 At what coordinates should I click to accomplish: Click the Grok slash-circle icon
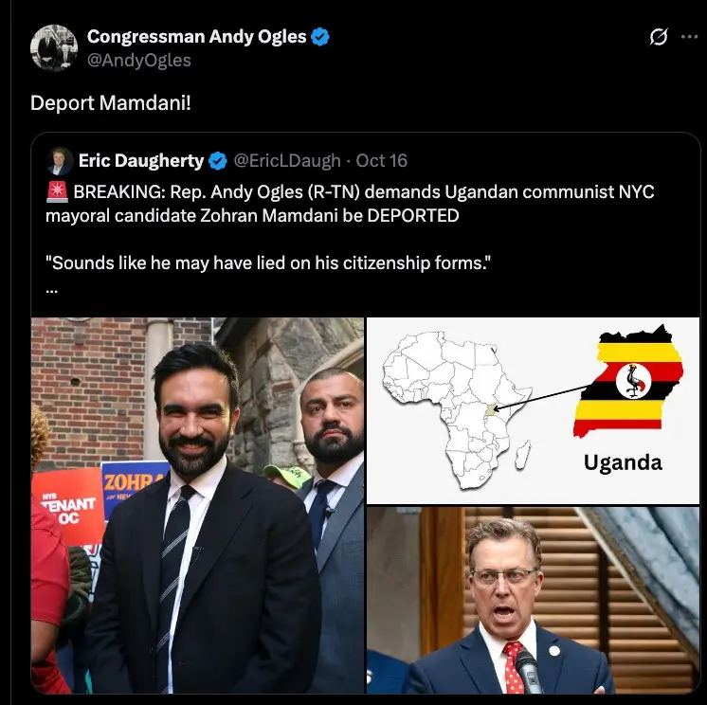point(659,37)
